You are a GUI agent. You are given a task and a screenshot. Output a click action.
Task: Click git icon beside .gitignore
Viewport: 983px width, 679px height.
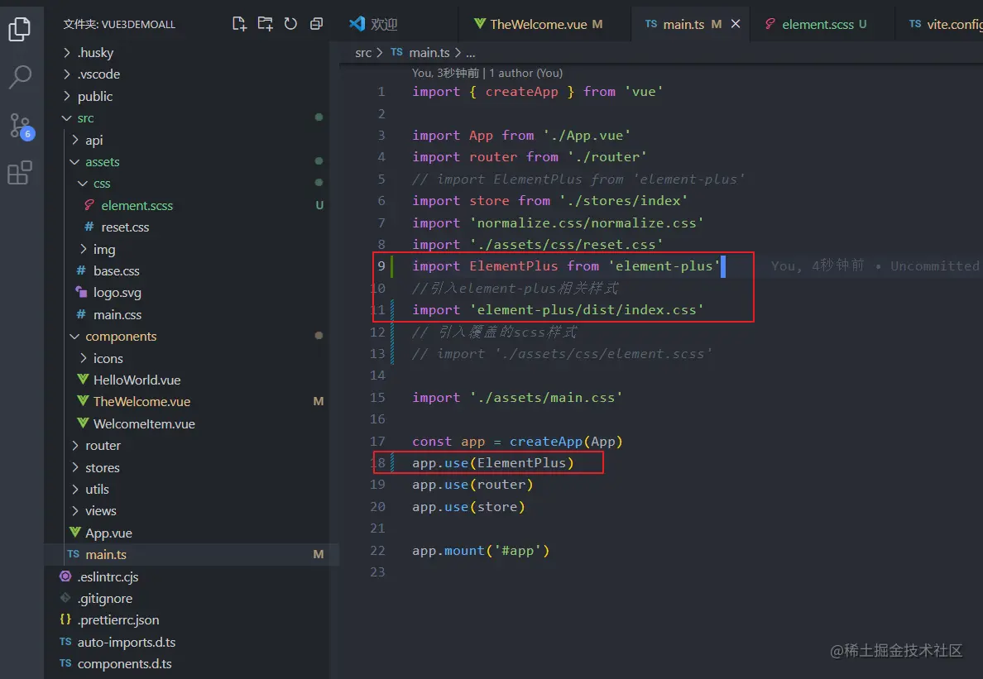[x=65, y=598]
